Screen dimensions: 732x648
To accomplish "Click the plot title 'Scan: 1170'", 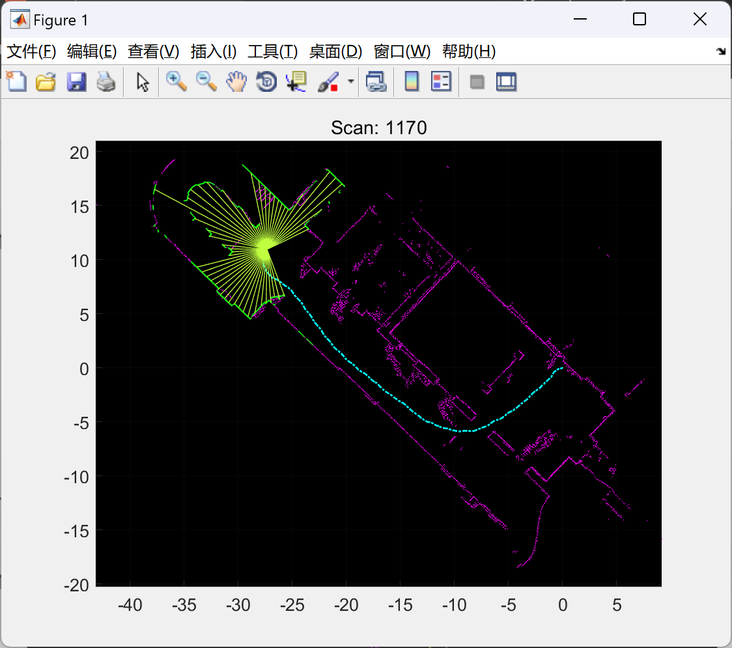I will tap(378, 128).
